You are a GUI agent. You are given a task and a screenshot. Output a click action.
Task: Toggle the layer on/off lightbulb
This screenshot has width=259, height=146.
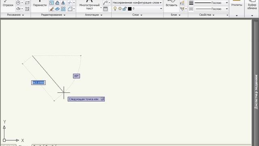[x=115, y=9]
